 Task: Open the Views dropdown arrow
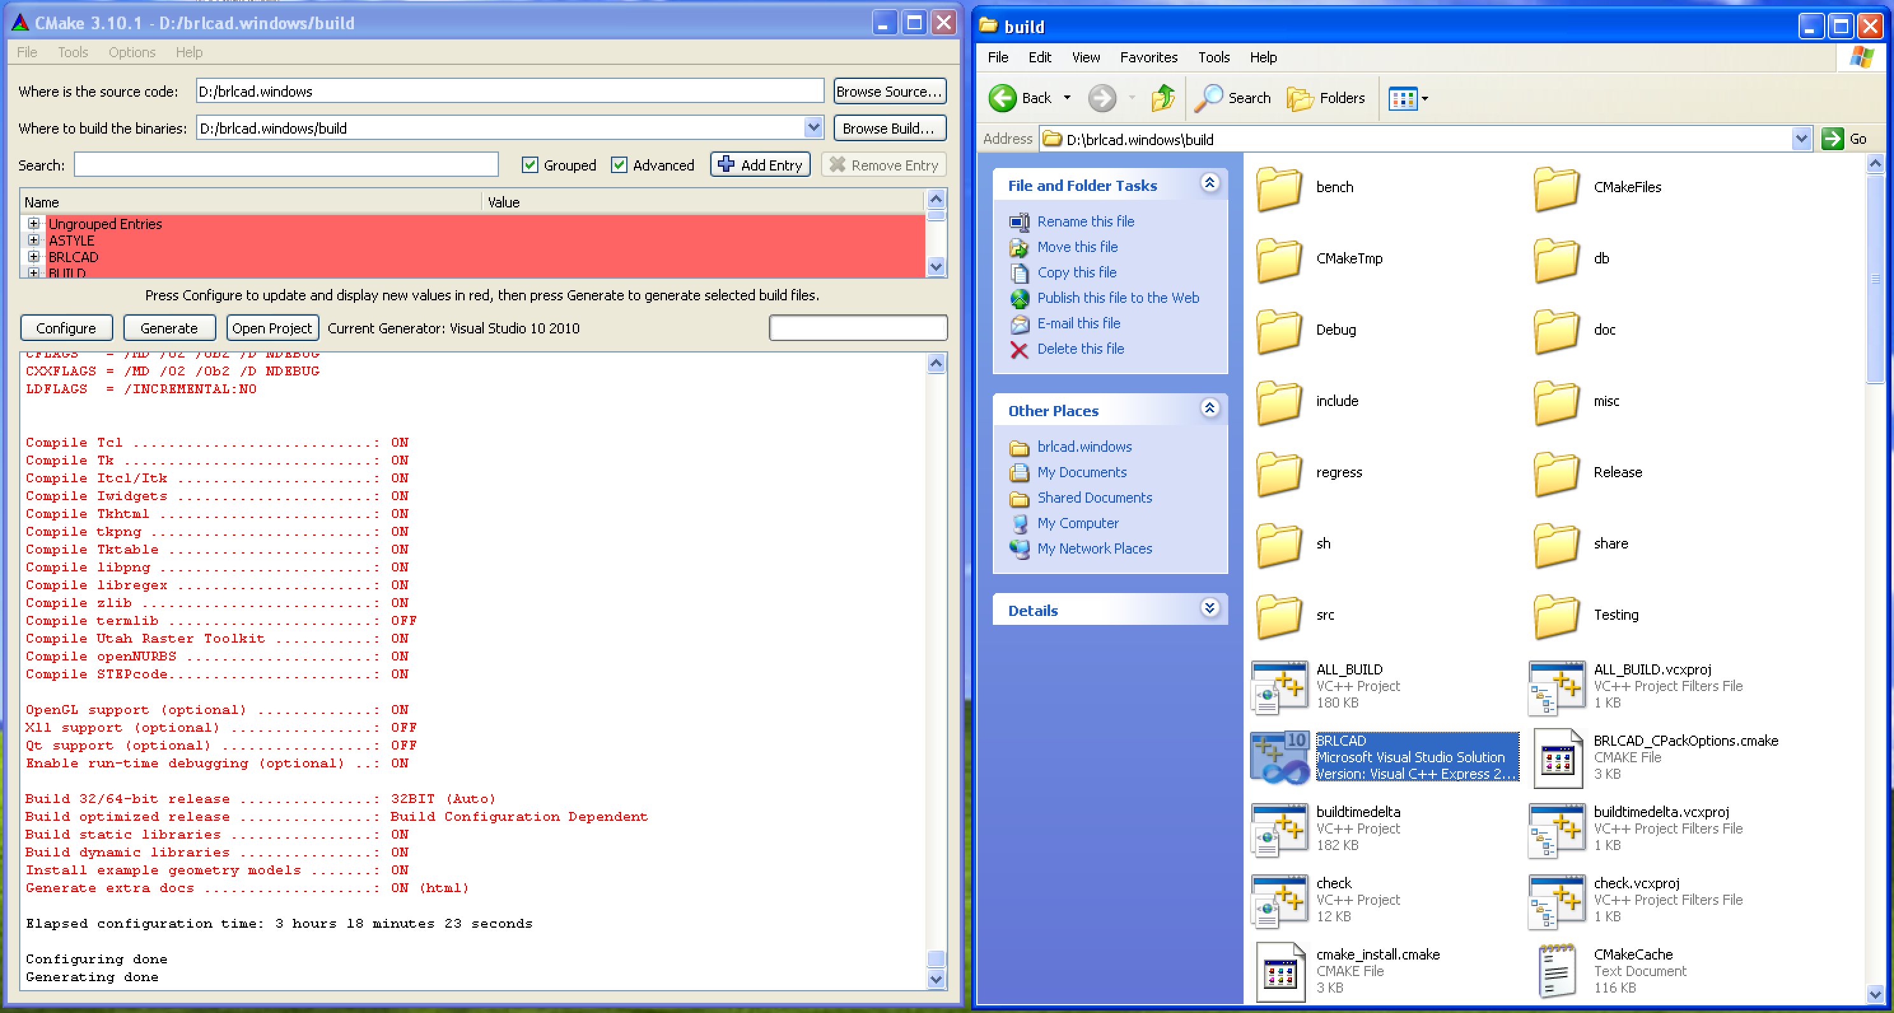tap(1425, 99)
